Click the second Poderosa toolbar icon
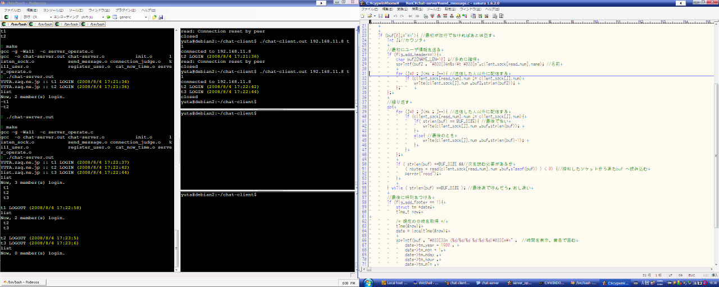The image size is (719, 287). click(16, 17)
